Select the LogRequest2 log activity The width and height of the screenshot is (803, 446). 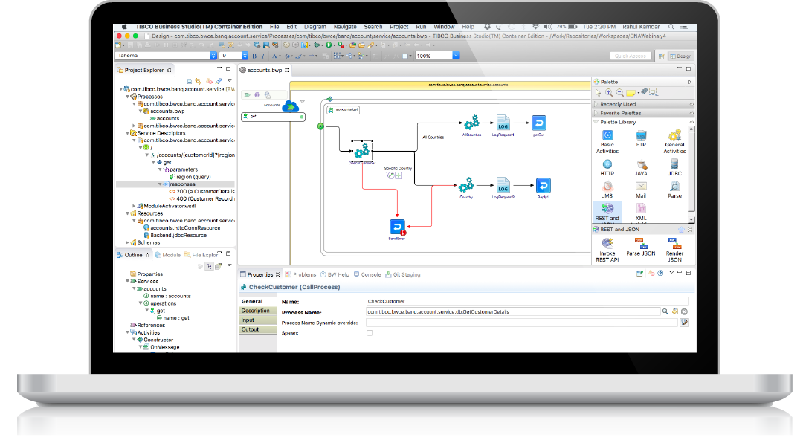pos(503,185)
